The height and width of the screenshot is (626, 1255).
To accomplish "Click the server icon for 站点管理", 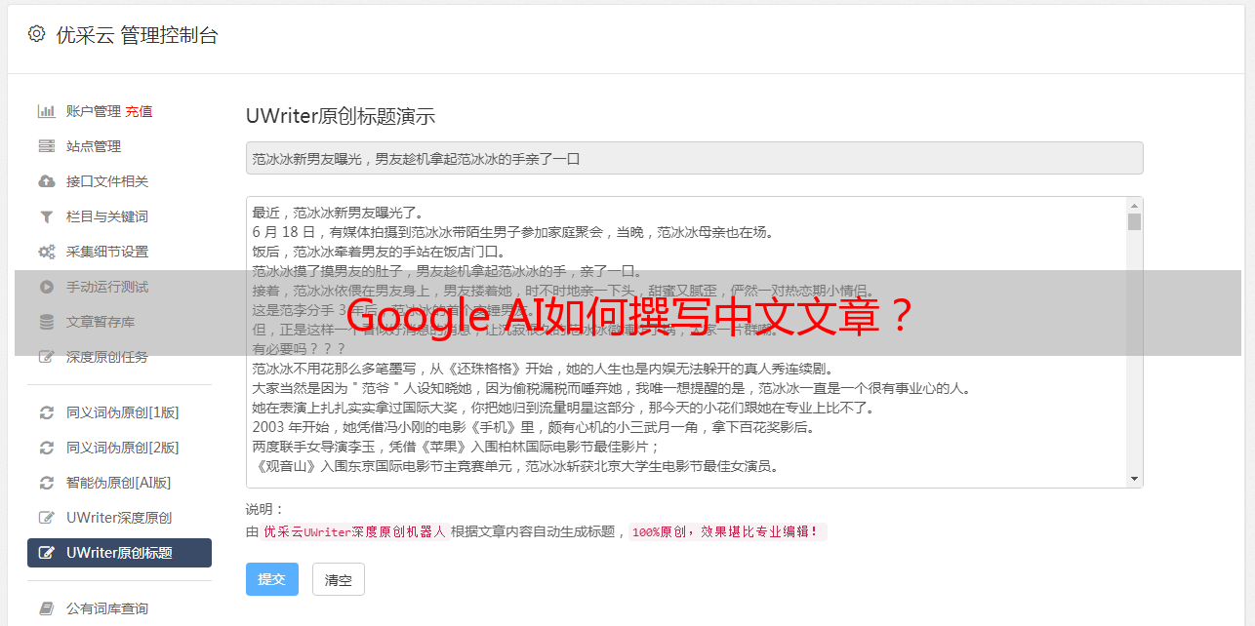I will [46, 146].
